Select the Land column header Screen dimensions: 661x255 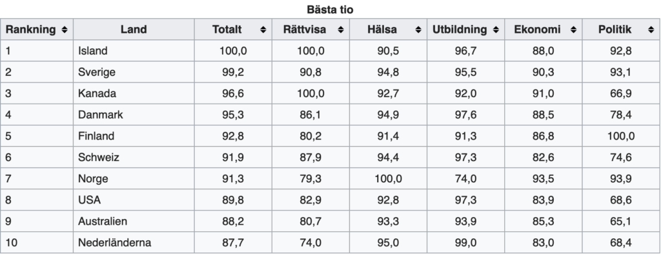(x=134, y=30)
